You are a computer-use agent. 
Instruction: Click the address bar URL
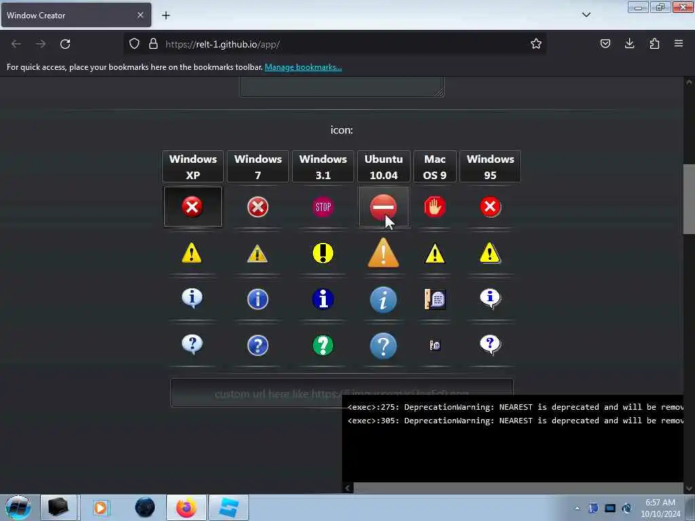click(223, 44)
